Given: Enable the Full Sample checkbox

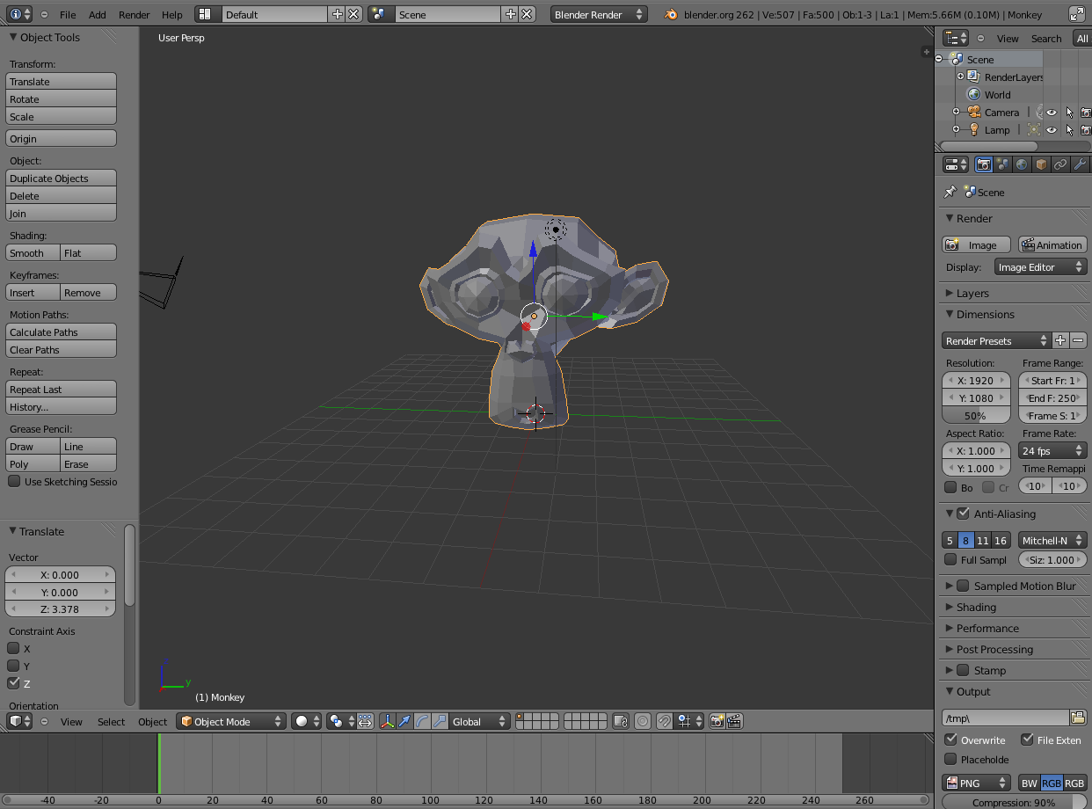Looking at the screenshot, I should 950,559.
